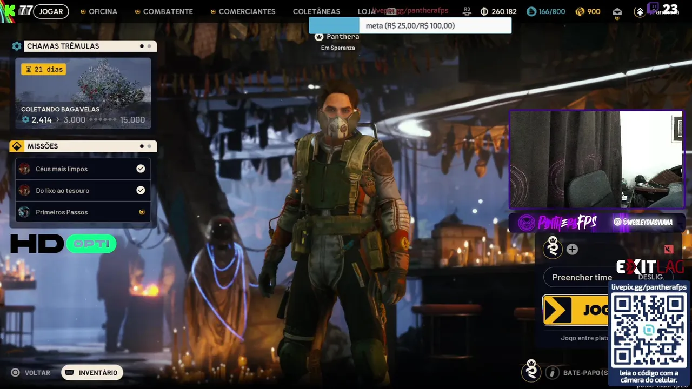The image size is (692, 389).
Task: Click the checkmark on Céus mais limpos
Action: tap(141, 169)
